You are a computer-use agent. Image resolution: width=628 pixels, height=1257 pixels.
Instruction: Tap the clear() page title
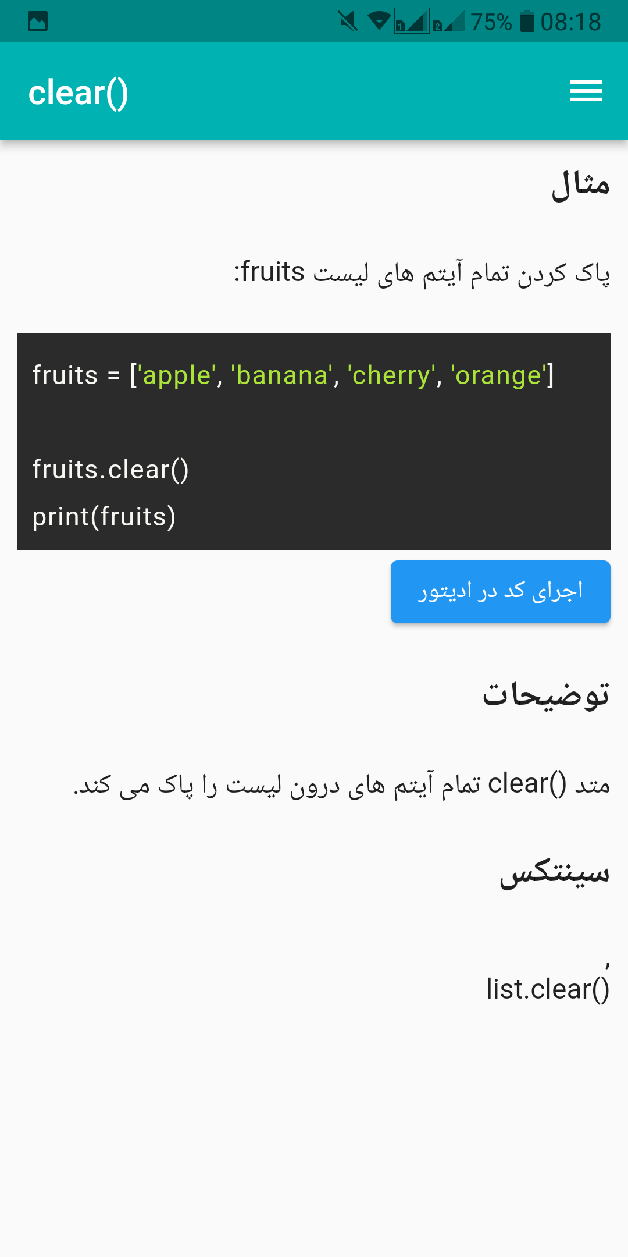point(78,93)
